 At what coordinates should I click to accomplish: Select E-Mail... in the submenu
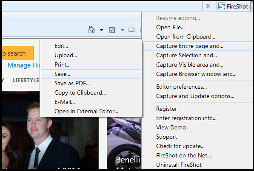pos(91,102)
